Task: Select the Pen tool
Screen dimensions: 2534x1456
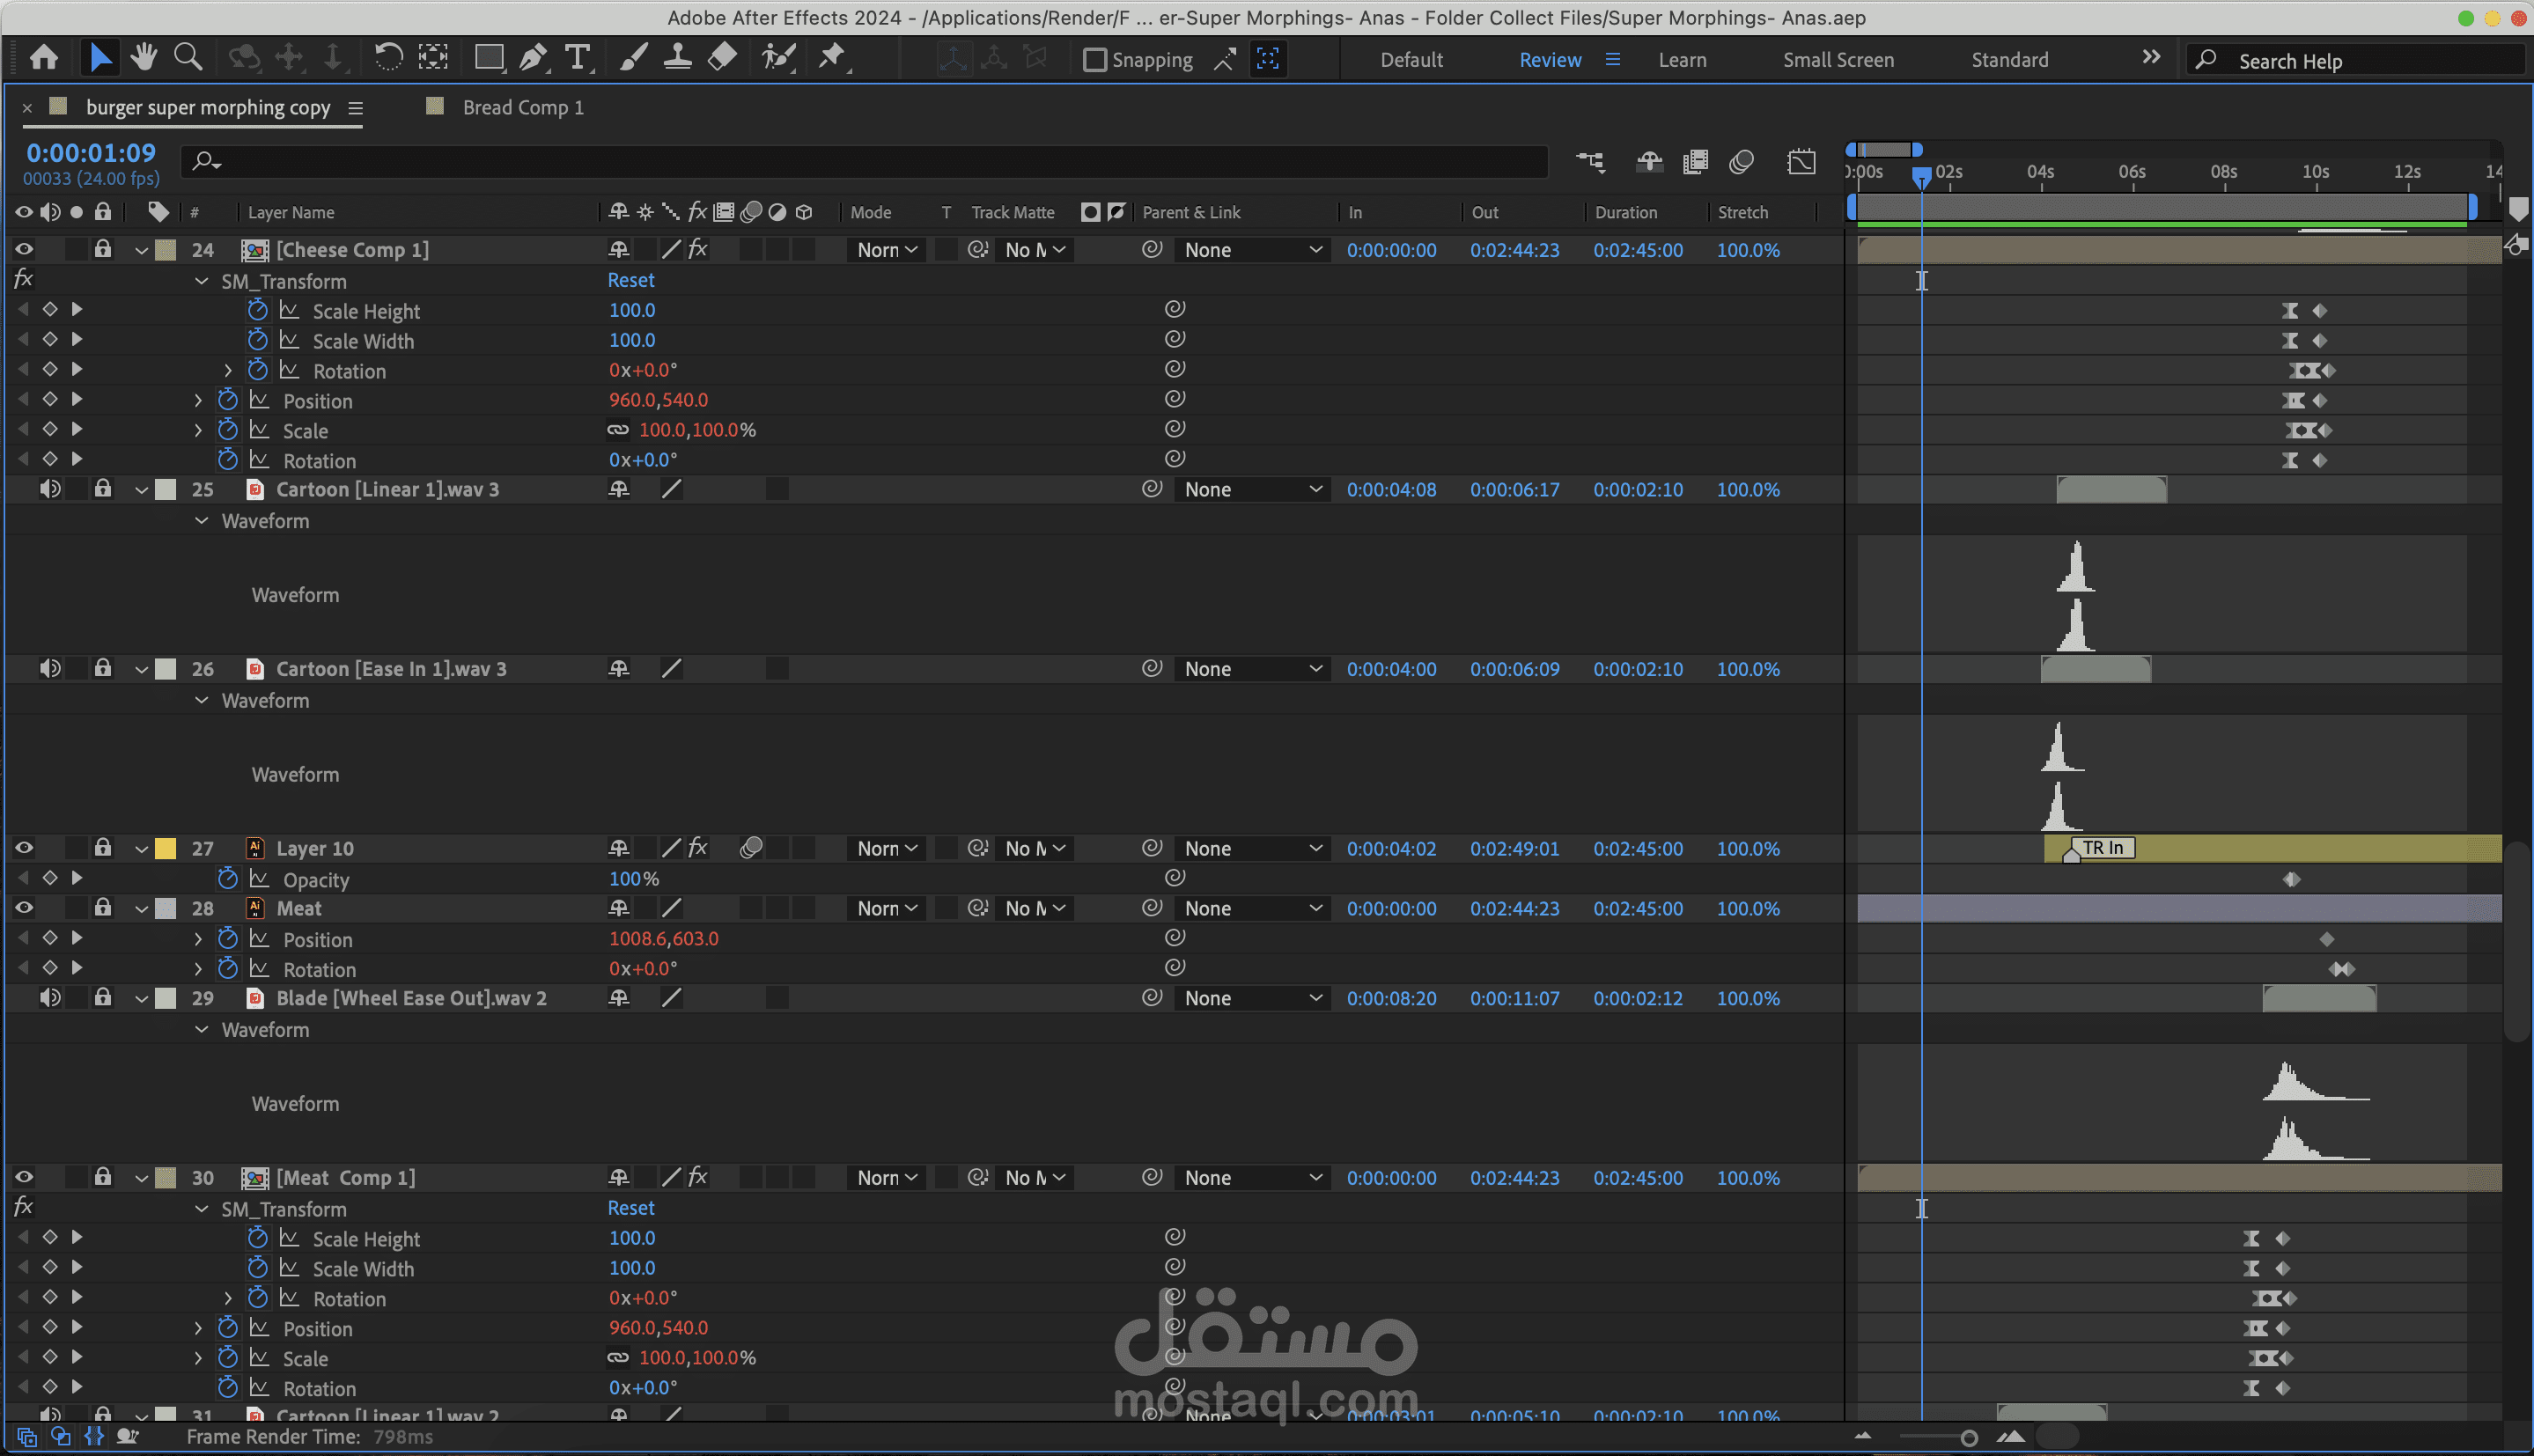Action: pyautogui.click(x=533, y=57)
